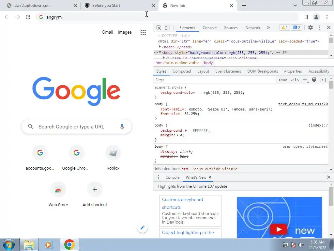Open the Google apps grid icon
334x251 pixels.
tap(143, 32)
